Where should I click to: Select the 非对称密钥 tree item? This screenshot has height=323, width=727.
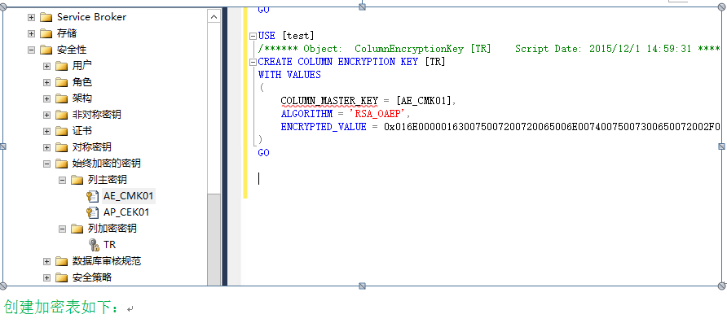coord(97,115)
